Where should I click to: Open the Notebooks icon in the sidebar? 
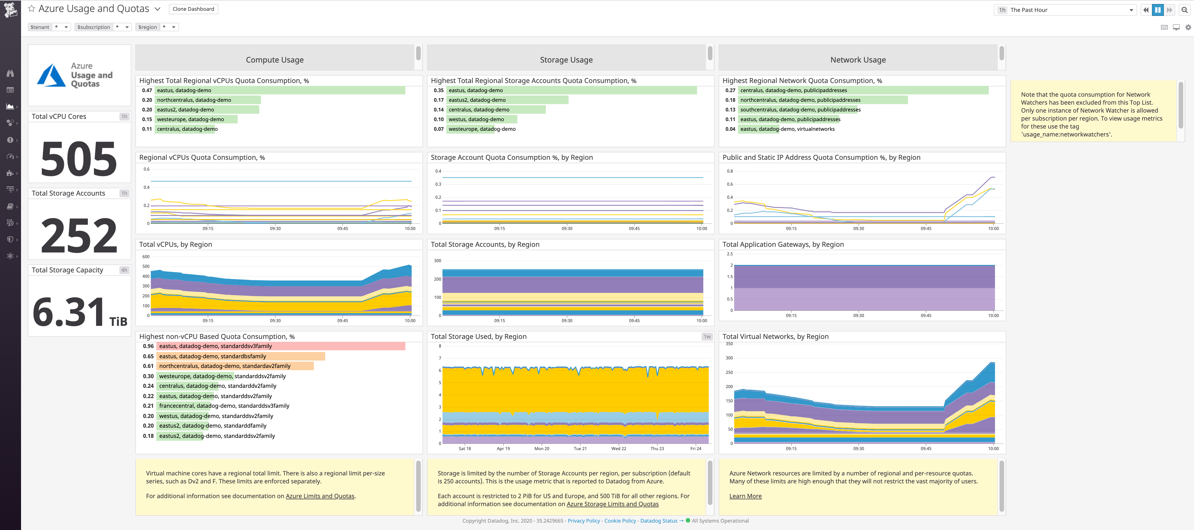(x=10, y=206)
